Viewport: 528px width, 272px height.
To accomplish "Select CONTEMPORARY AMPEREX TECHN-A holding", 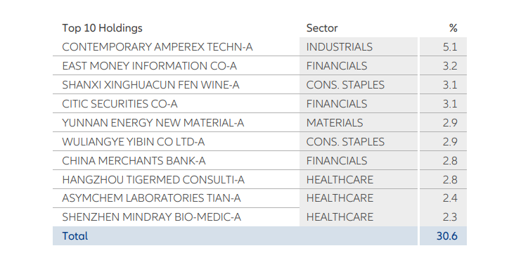I will coord(157,47).
